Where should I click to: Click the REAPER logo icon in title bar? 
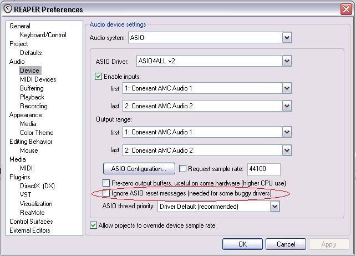[x=8, y=9]
